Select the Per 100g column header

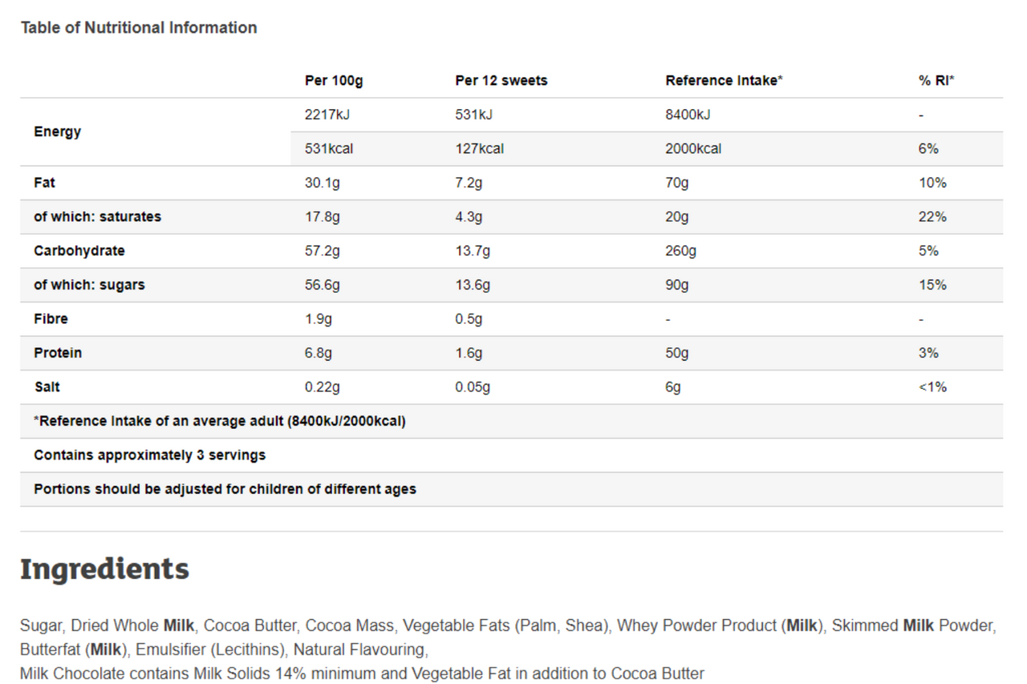click(334, 80)
